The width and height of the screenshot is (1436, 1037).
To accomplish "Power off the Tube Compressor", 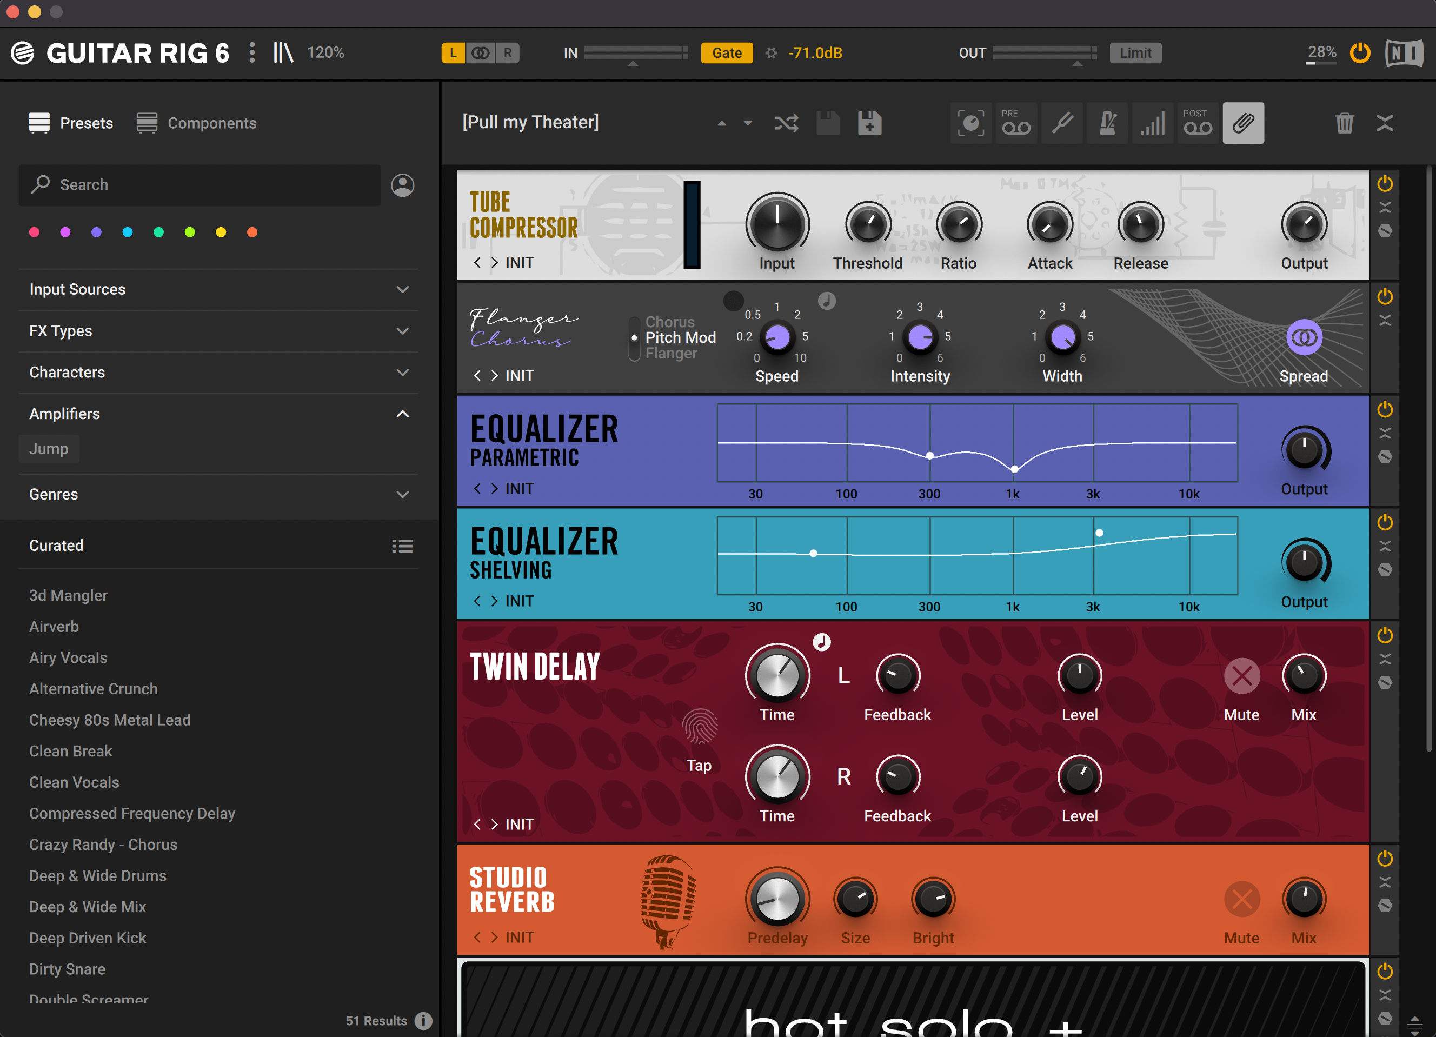I will 1385,184.
